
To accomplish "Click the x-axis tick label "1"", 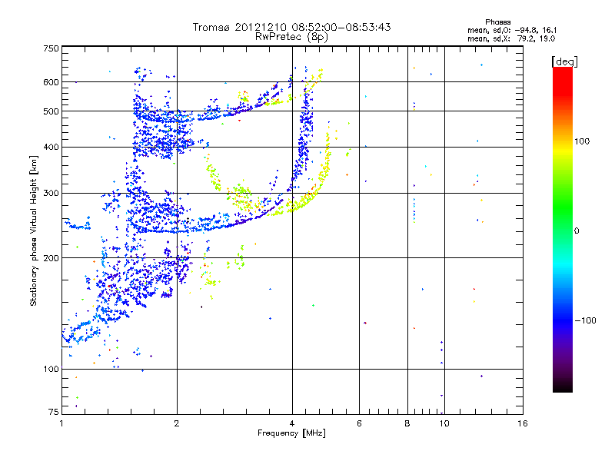I will [61, 423].
